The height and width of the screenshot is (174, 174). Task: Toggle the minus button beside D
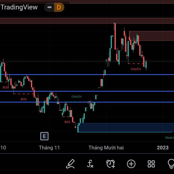[x=49, y=7]
